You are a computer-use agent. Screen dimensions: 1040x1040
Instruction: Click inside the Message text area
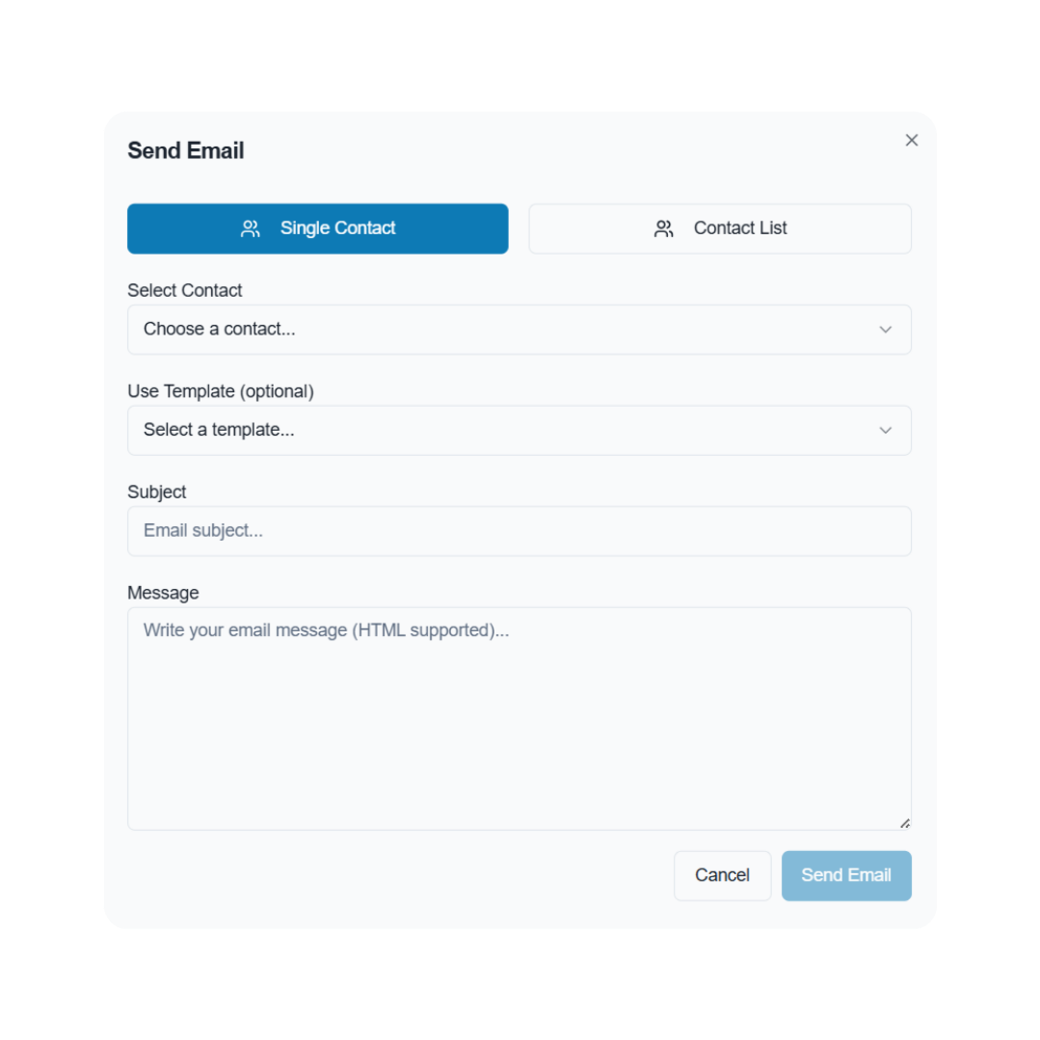click(520, 719)
